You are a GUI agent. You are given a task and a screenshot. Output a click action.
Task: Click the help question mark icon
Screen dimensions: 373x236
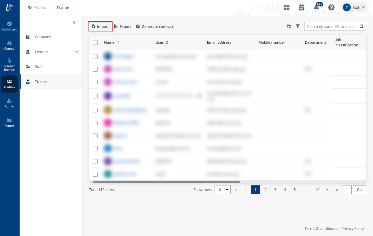coord(331,8)
